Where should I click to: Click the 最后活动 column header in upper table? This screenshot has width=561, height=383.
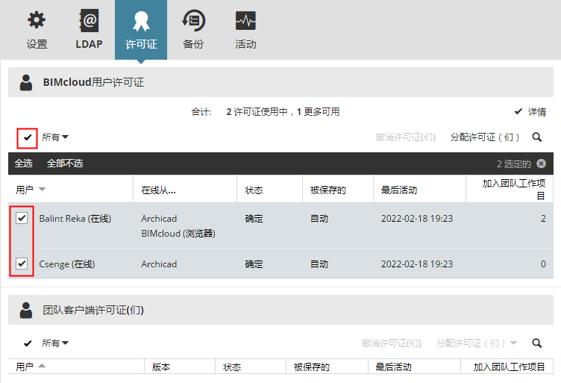(399, 190)
